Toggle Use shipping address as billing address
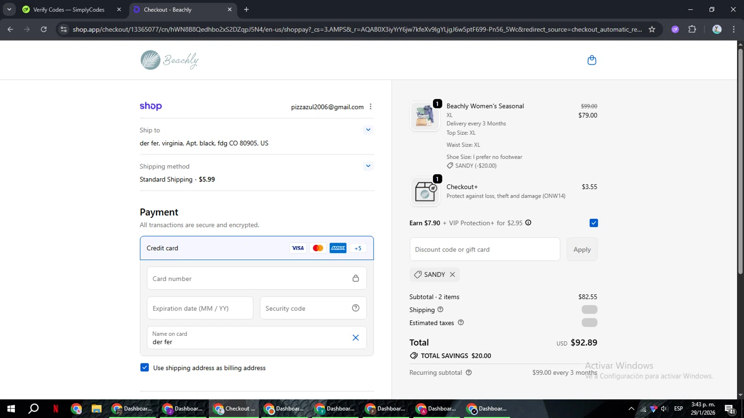This screenshot has height=418, width=744. point(144,367)
